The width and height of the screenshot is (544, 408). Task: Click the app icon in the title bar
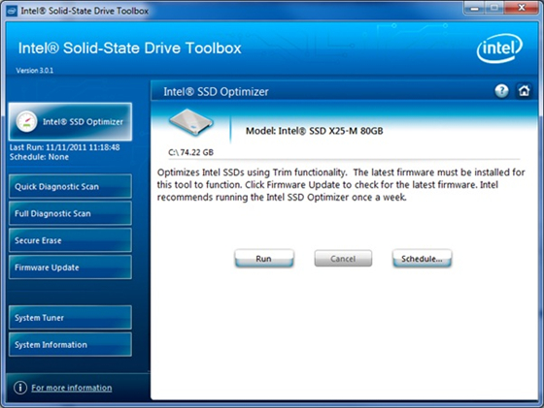click(12, 11)
